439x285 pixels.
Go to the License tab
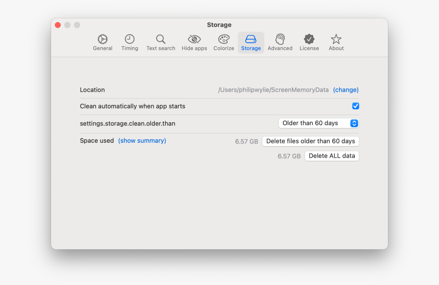click(x=309, y=42)
